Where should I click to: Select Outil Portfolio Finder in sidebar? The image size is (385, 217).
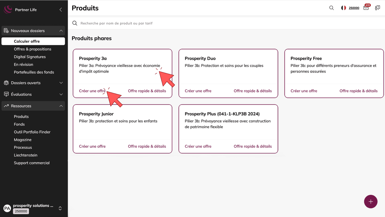click(x=32, y=132)
